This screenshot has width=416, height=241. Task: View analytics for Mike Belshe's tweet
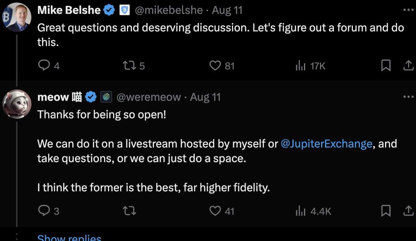[x=300, y=66]
